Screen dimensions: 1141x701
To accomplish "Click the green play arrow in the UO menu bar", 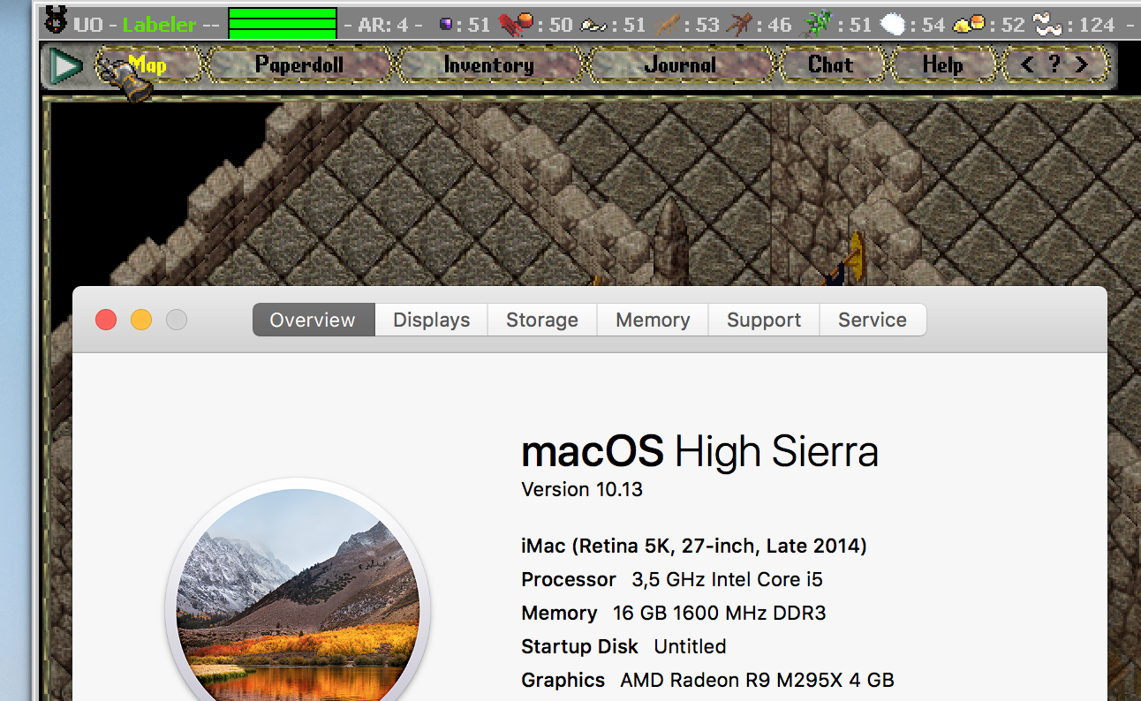I will pyautogui.click(x=65, y=66).
